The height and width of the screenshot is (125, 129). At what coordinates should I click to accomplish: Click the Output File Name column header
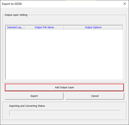click(x=44, y=27)
